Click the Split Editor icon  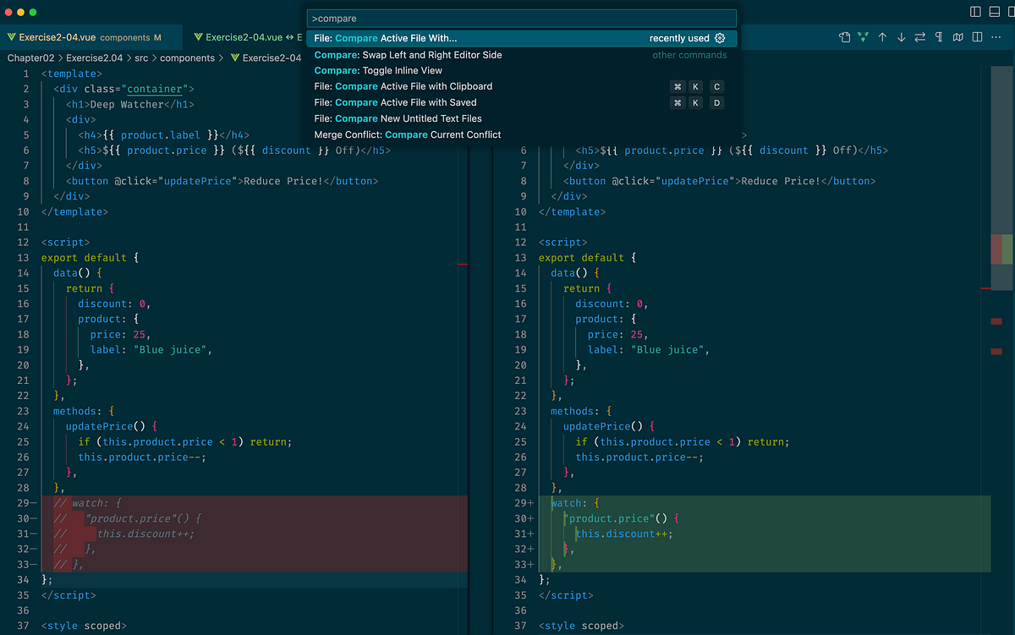click(979, 37)
